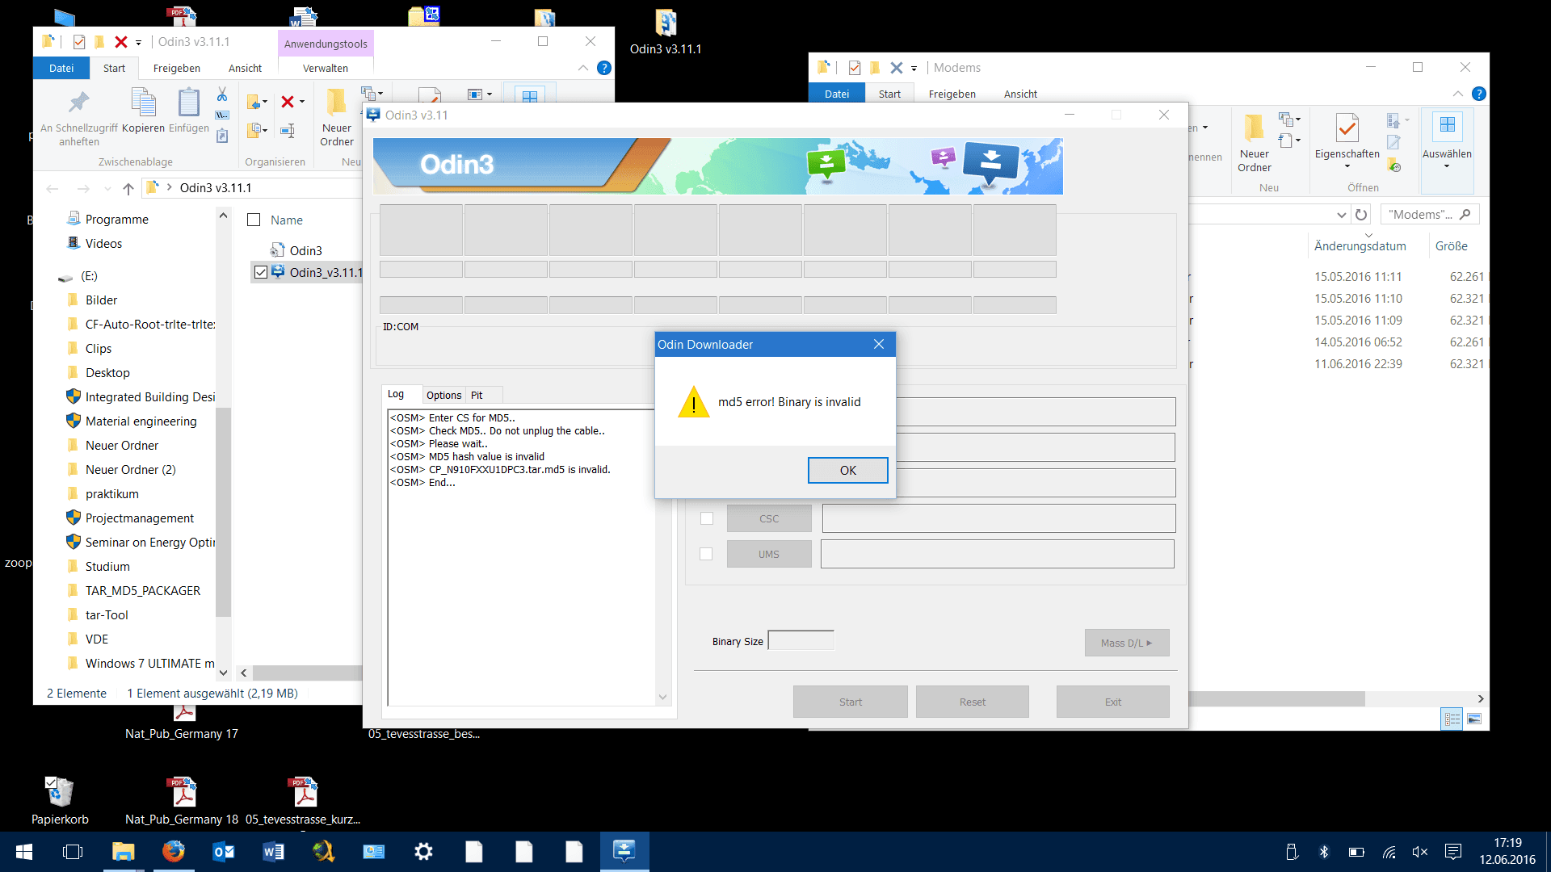Screen dimensions: 1551x872
Task: Click the Kopieren icon in Odin3 explorer ribbon
Action: 143,111
